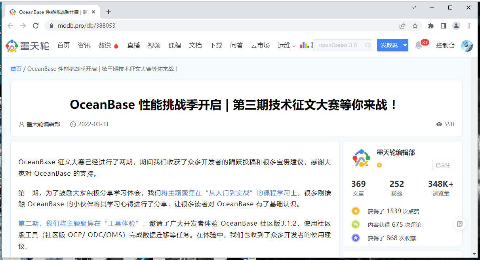Open the Chrome profile avatar
Viewport: 480px width, 260px height.
click(x=456, y=26)
